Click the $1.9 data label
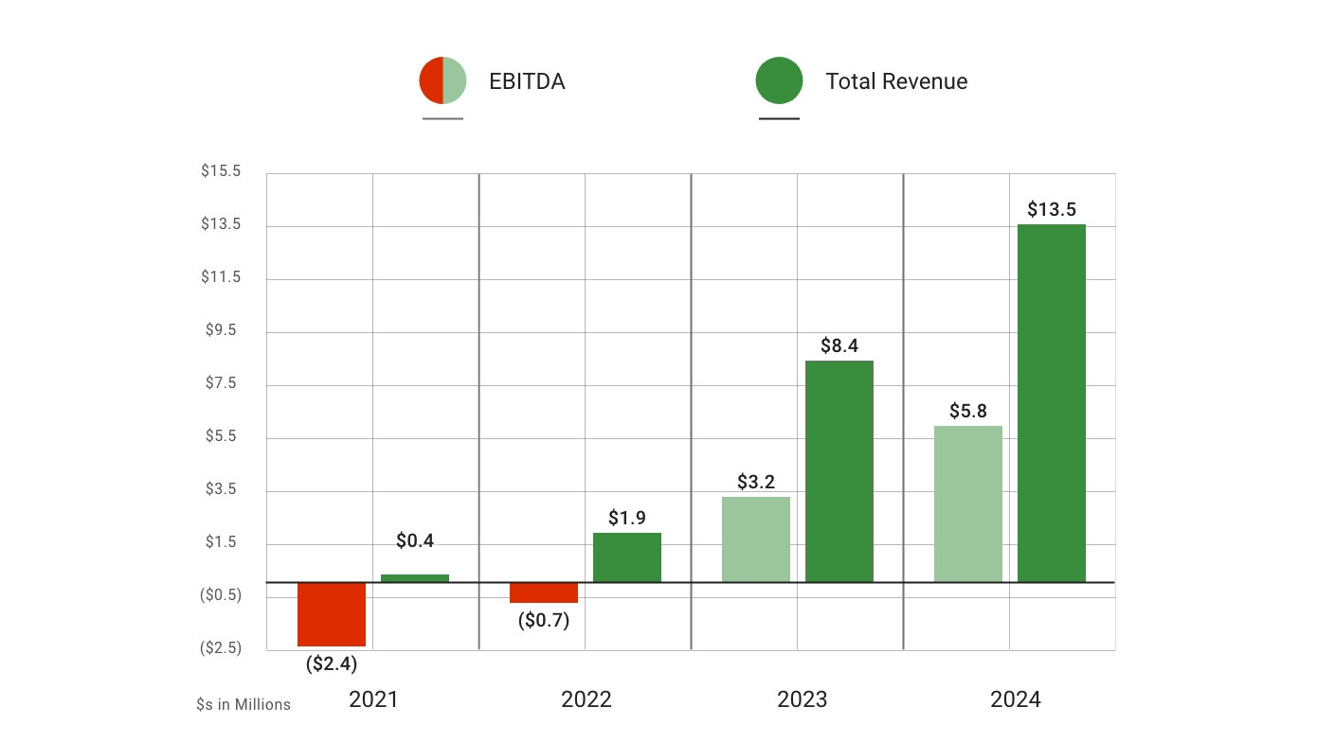The height and width of the screenshot is (742, 1317). pos(627,518)
